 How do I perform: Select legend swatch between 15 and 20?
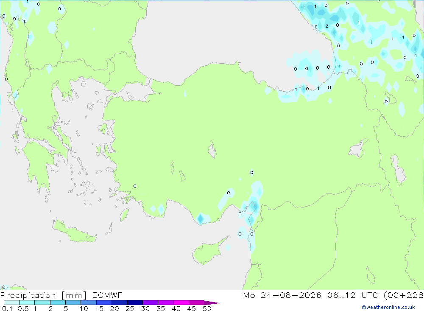pyautogui.click(x=104, y=303)
